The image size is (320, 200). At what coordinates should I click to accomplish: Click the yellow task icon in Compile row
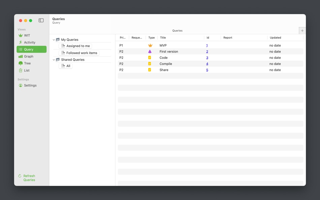tap(150, 64)
